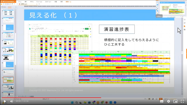Image resolution: width=187 pixels, height=105 pixels.
Task: Click the new document quick-access icon
Action: (10, 4)
